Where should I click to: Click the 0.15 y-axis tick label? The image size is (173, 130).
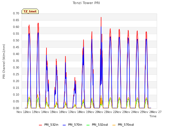(16, 88)
